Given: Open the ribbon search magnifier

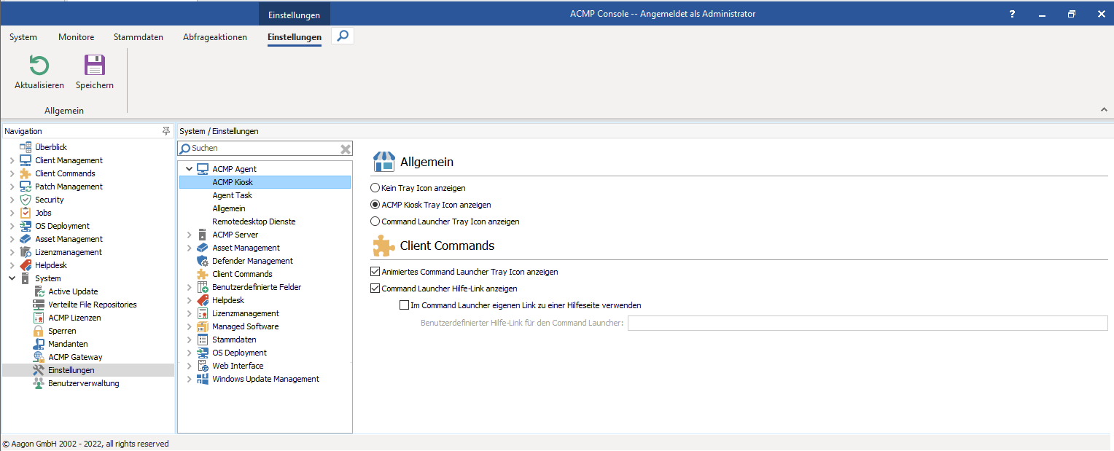Looking at the screenshot, I should click(x=343, y=36).
